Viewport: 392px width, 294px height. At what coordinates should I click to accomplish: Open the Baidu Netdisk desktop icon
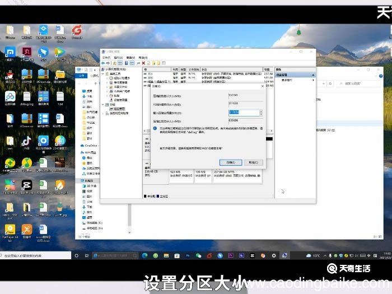pyautogui.click(x=10, y=98)
